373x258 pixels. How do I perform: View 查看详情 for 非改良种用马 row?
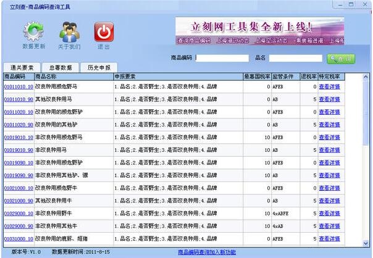click(330, 150)
